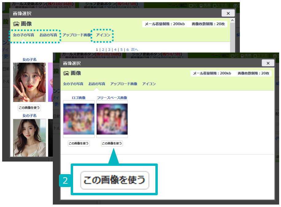Close the front 画像選択 dialog
Screen dimensions: 281x207
[268, 63]
